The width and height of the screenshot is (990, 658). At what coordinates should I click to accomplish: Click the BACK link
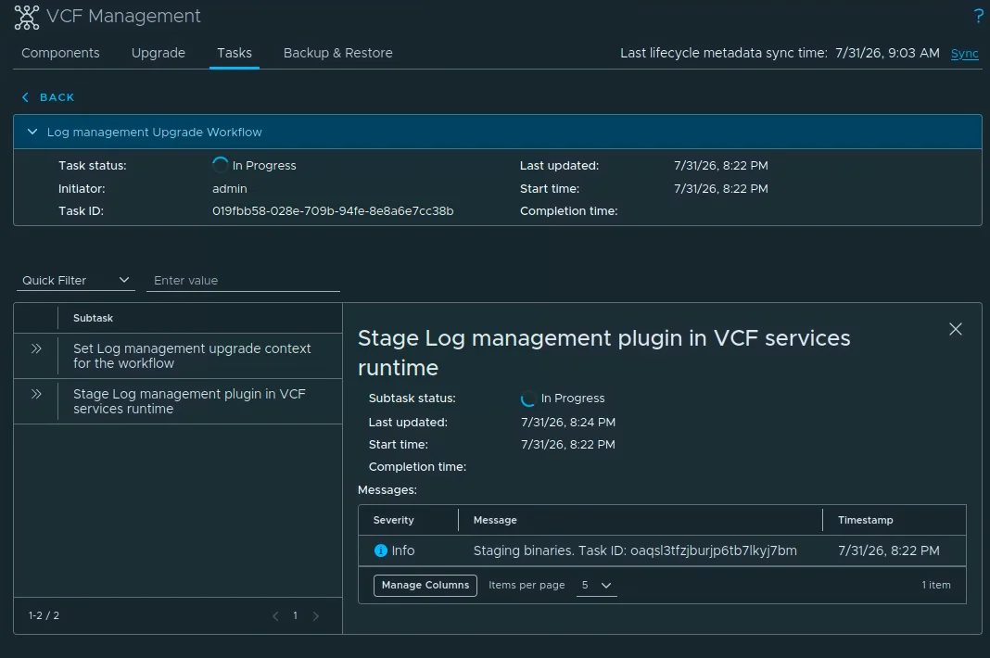[x=57, y=97]
